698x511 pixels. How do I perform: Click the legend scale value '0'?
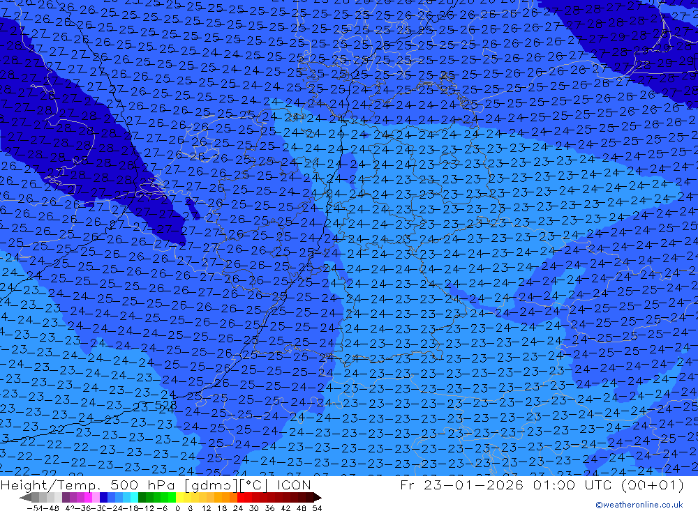coord(177,508)
